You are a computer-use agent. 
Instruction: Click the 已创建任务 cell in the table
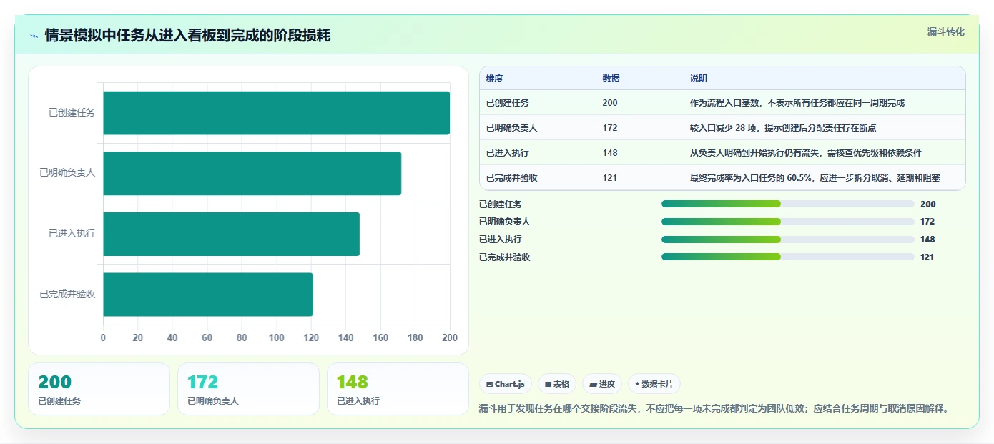pyautogui.click(x=508, y=103)
